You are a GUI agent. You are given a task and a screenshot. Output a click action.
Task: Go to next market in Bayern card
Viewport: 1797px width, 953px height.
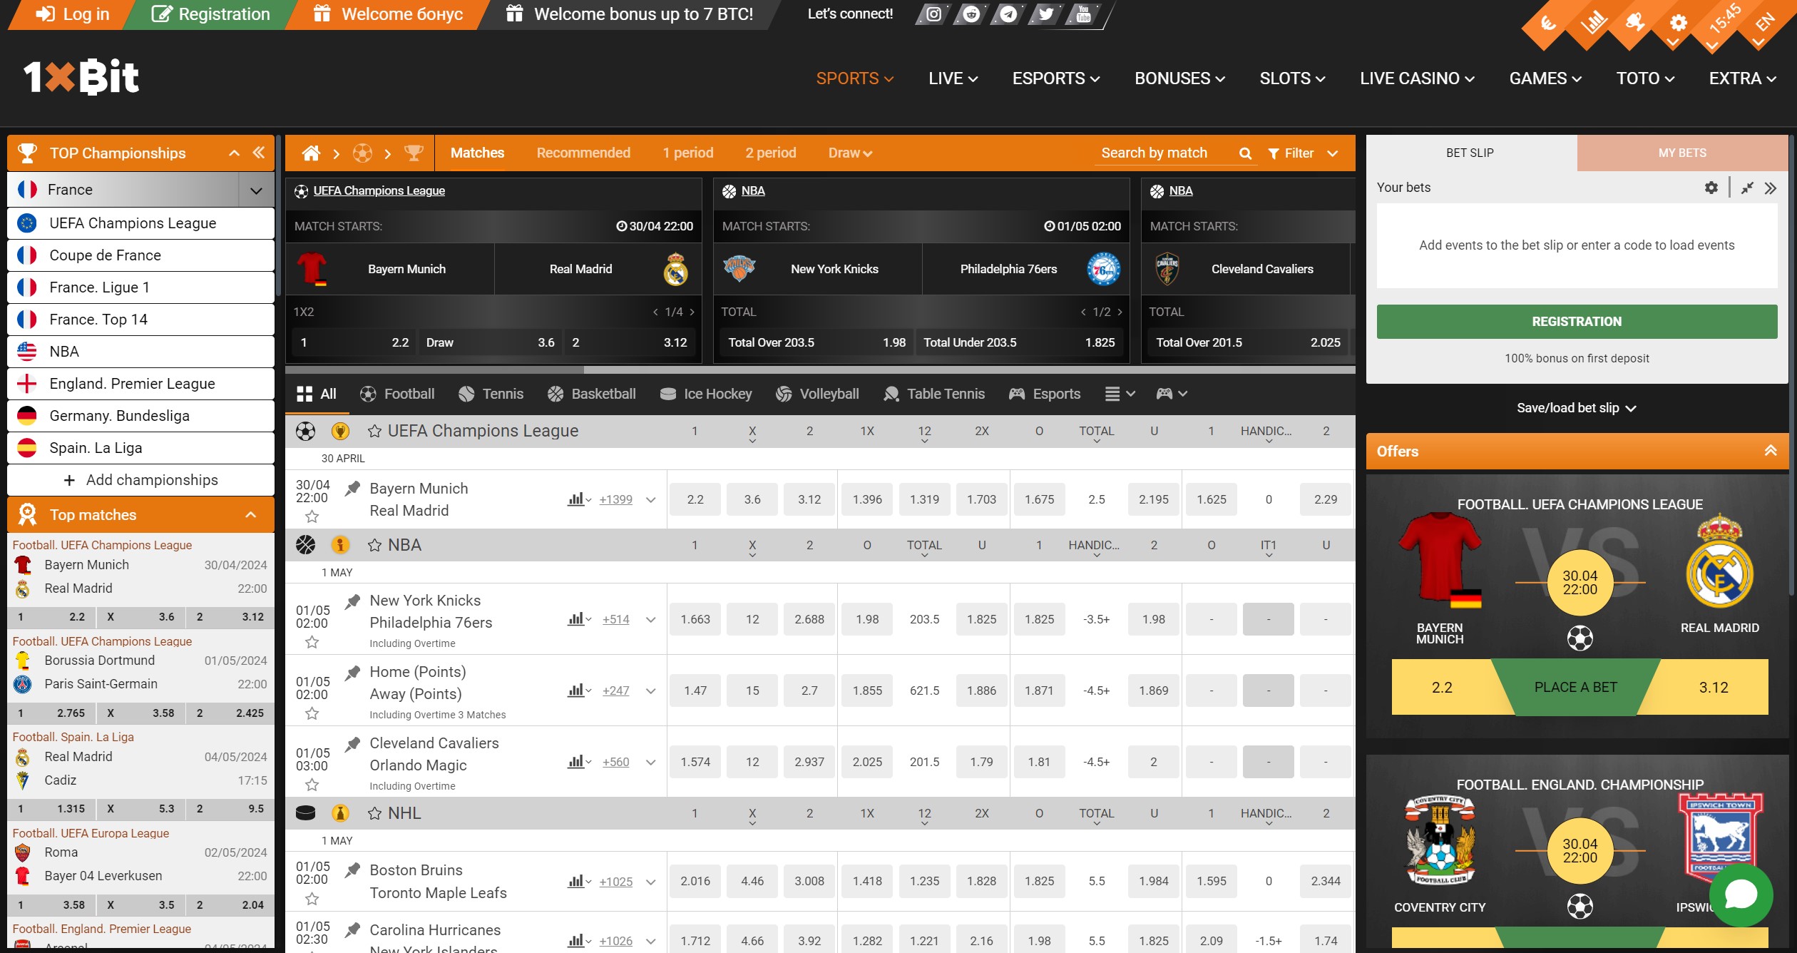[692, 312]
